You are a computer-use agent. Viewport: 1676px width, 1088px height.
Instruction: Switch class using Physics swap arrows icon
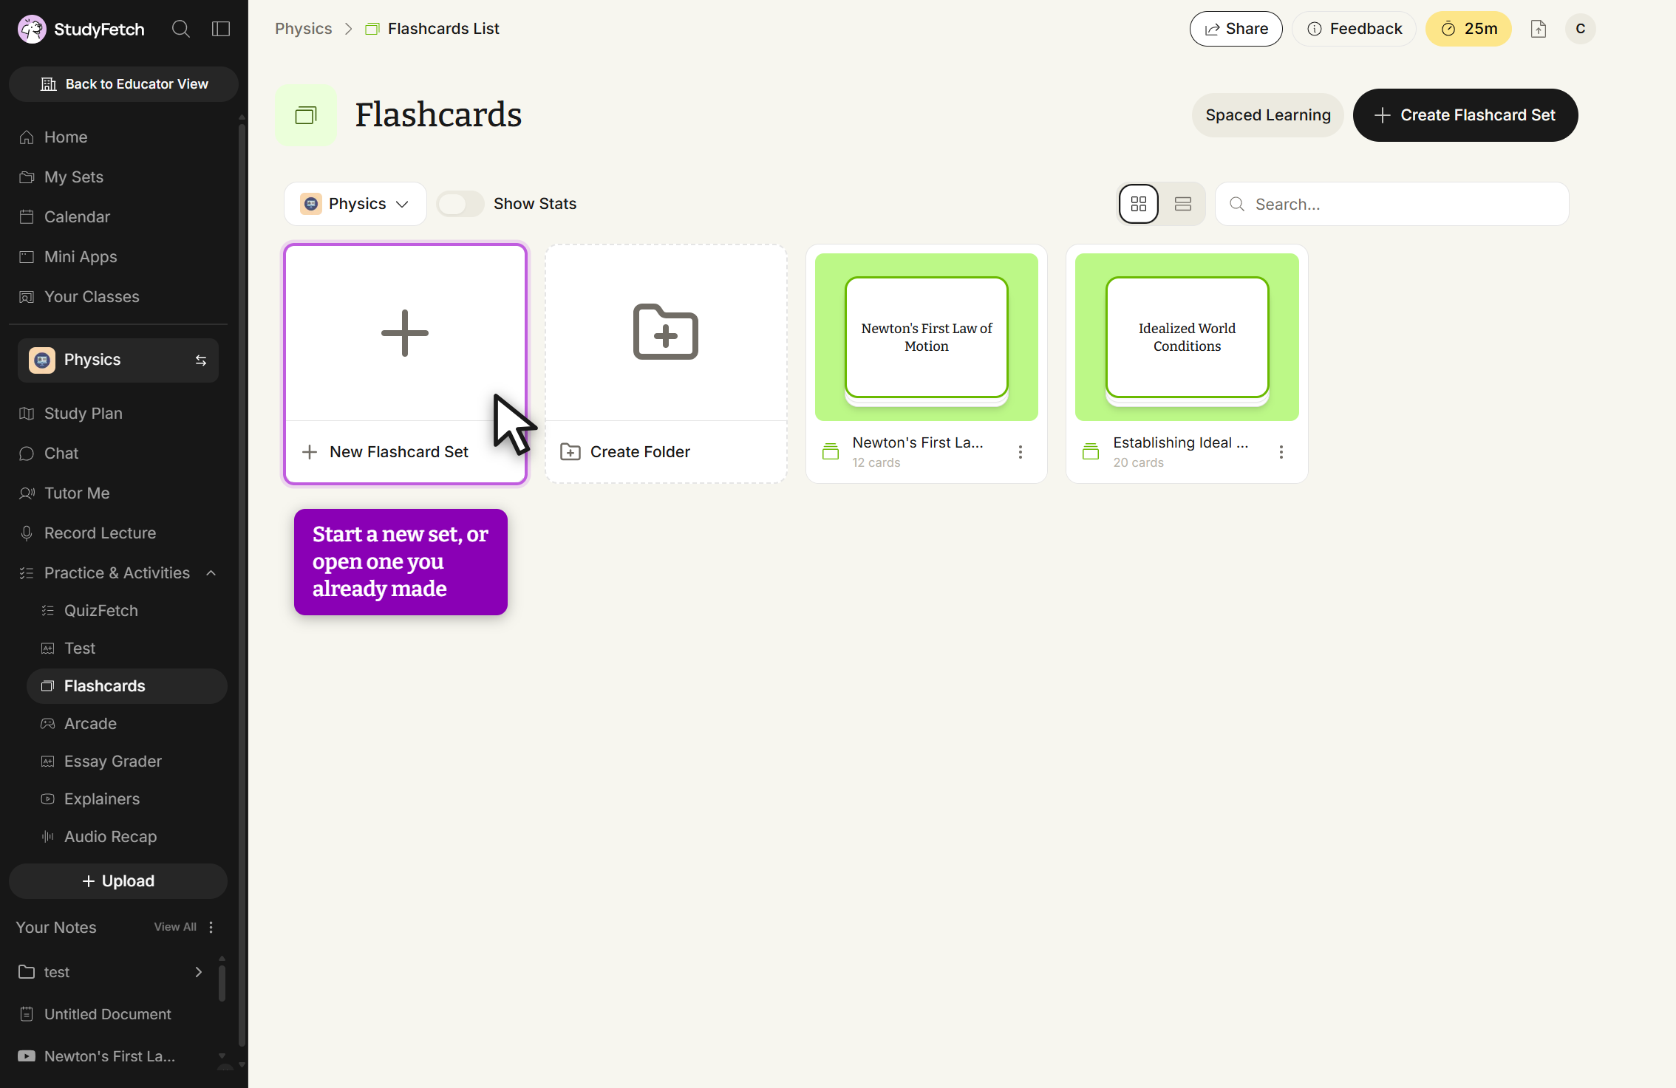point(201,360)
